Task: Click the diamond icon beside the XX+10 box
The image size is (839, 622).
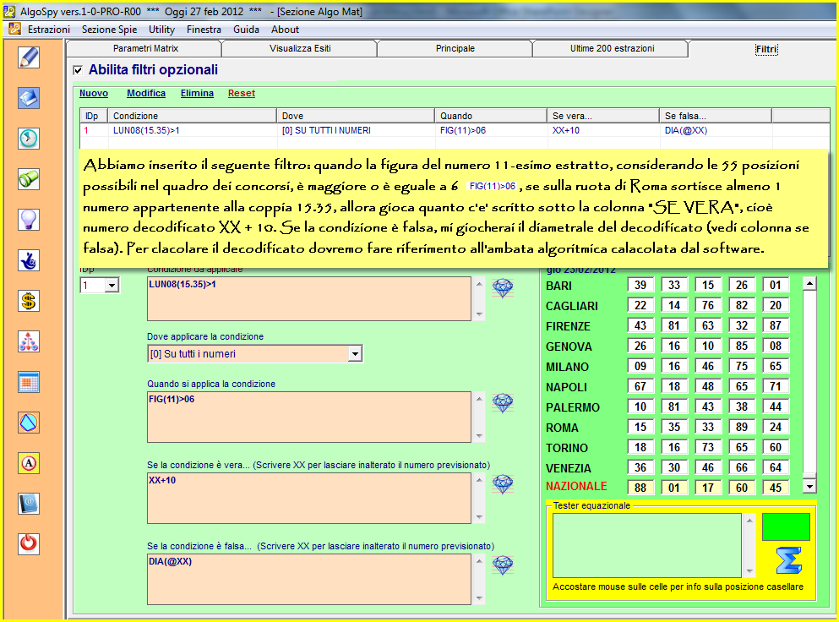Action: click(x=503, y=484)
